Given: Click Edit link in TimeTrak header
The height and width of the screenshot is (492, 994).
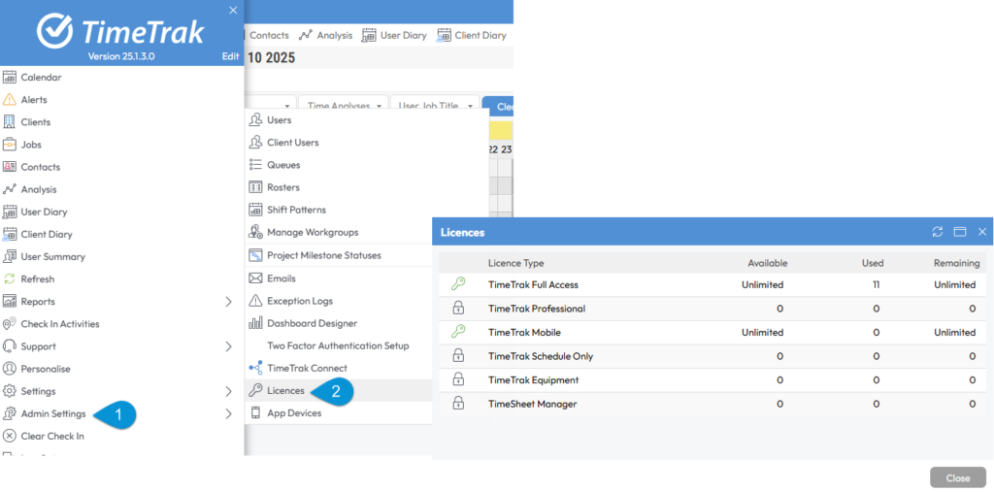Looking at the screenshot, I should (x=230, y=56).
